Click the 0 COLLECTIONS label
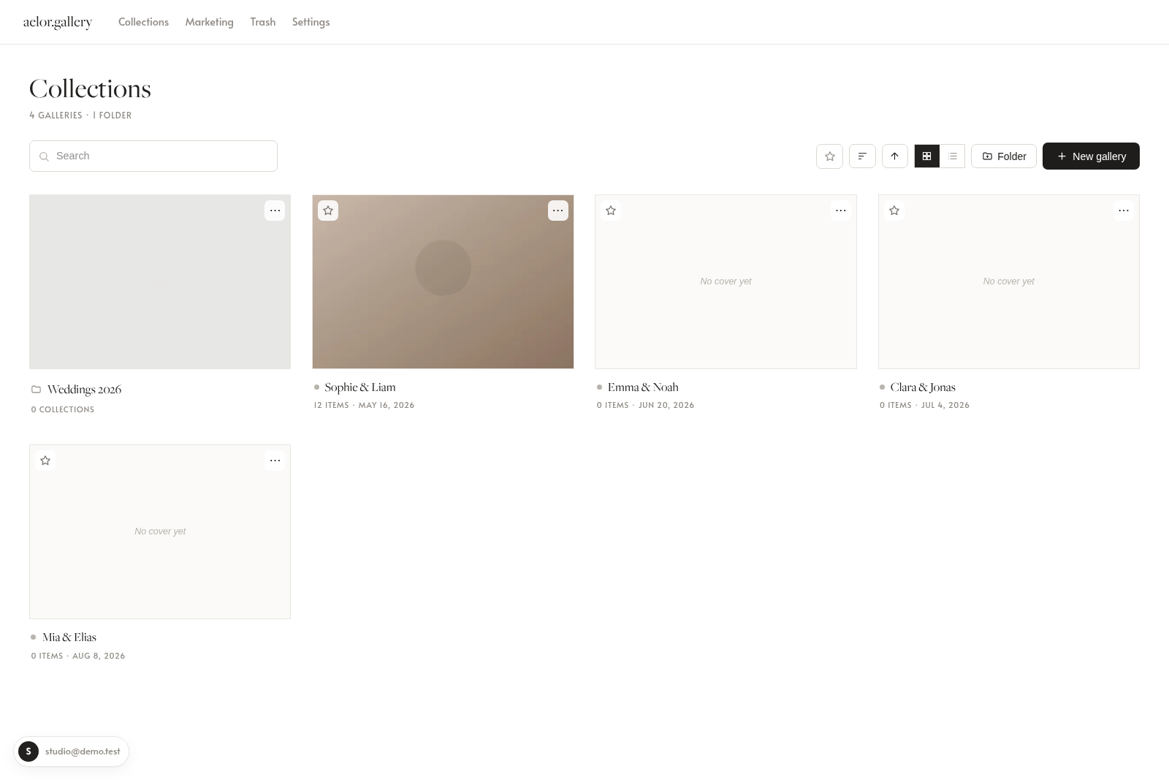This screenshot has height=780, width=1169. pyautogui.click(x=63, y=409)
